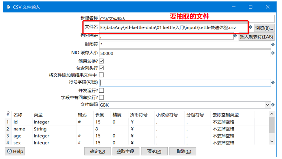The height and width of the screenshot is (159, 282).
Task: Uncheck the 简易转换? checkbox
Action: 101,61
